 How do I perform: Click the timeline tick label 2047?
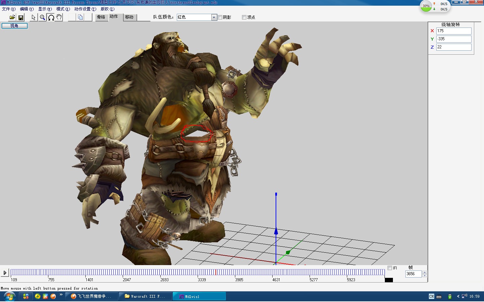[x=127, y=280]
